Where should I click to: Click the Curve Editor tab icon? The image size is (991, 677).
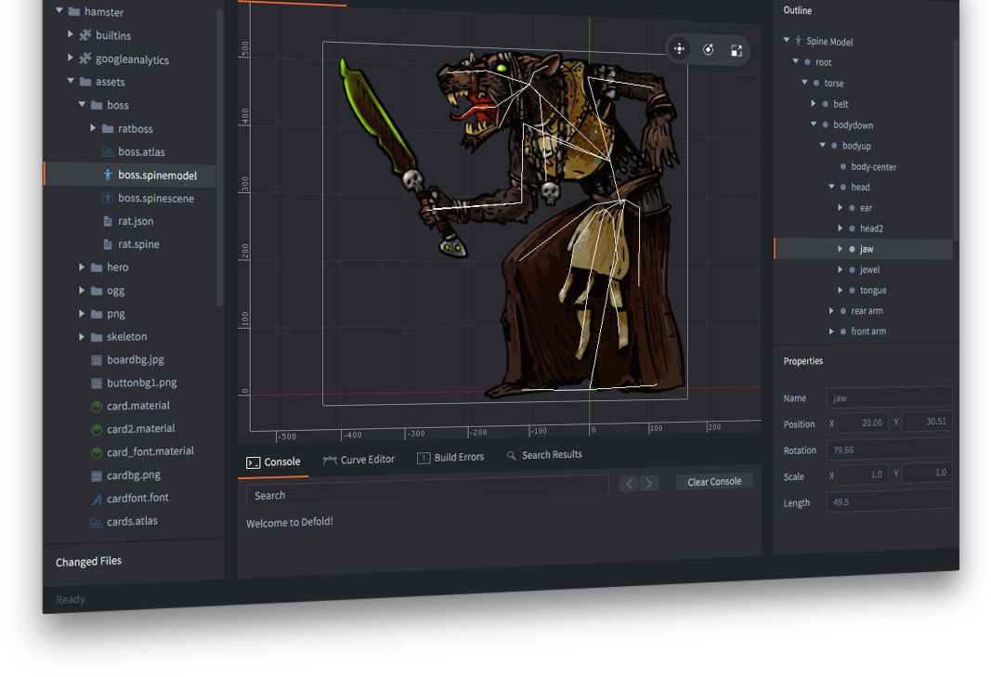[330, 461]
